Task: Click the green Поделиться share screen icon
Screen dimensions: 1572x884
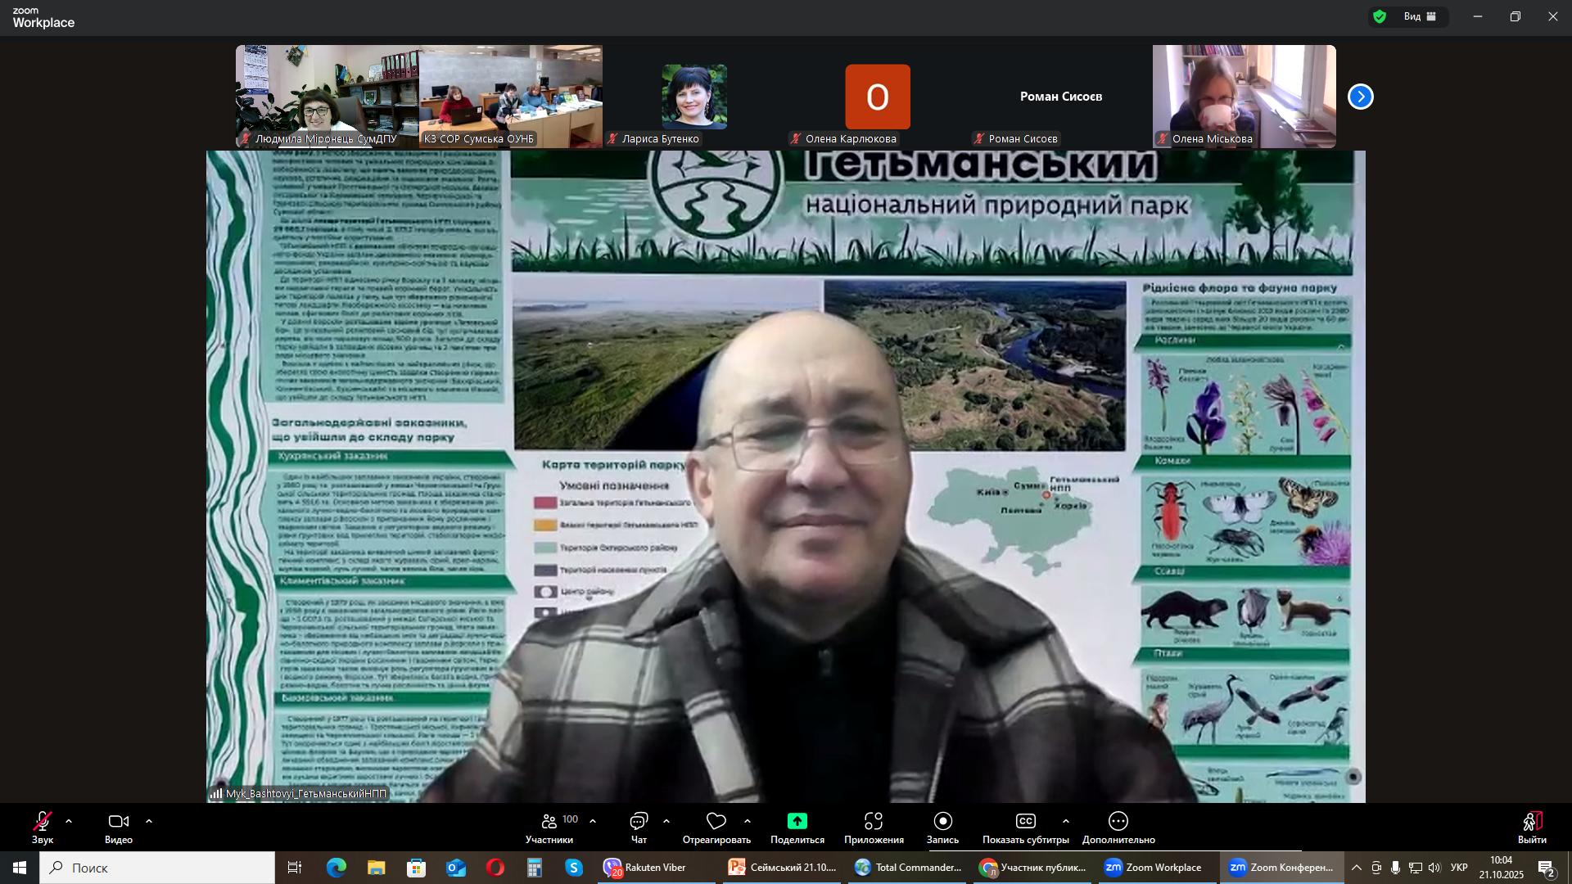Action: pos(797,822)
